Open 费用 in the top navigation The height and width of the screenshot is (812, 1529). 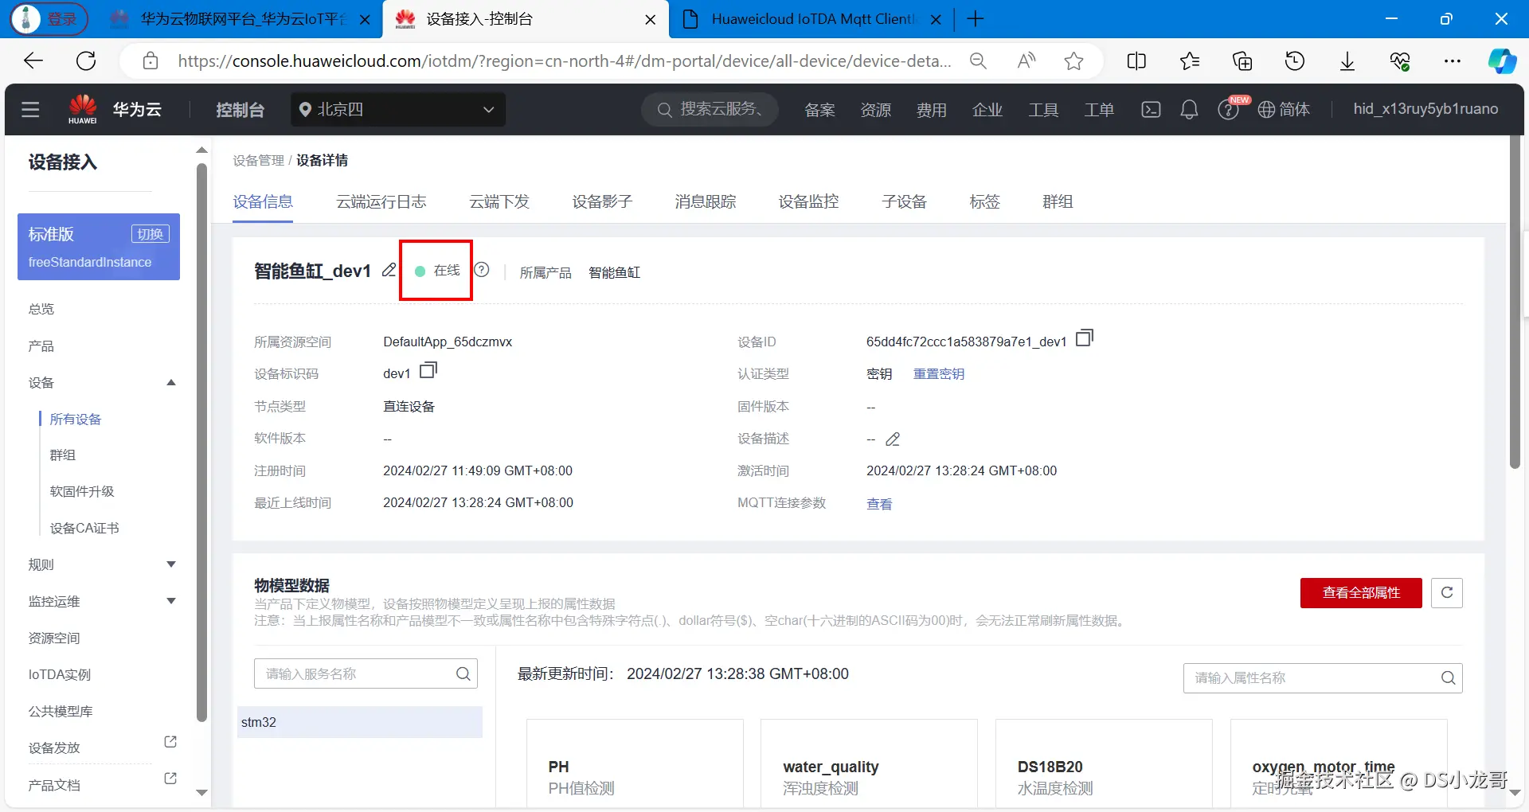coord(931,110)
